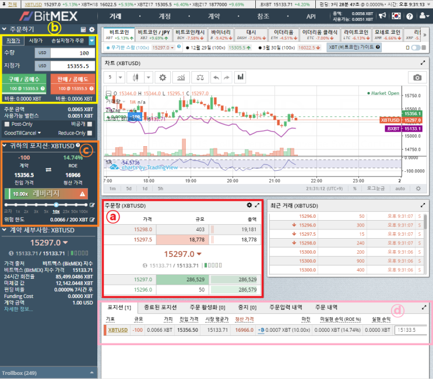Open 주문 내역 order history tab
The height and width of the screenshot is (379, 433).
tap(326, 307)
